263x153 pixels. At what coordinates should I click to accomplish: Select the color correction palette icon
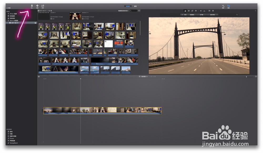[x=189, y=11]
